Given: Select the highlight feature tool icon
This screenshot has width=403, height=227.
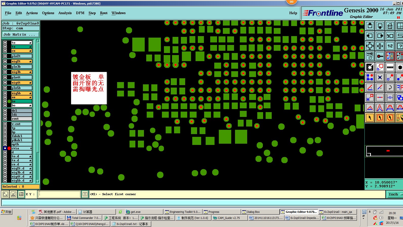Looking at the screenshot, I should click(370, 67).
